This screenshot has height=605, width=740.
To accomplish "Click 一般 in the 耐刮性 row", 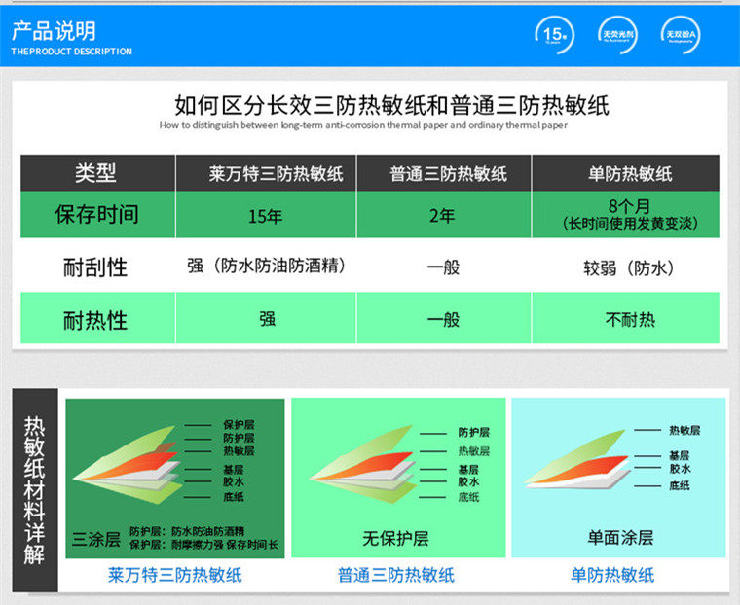I will (443, 267).
